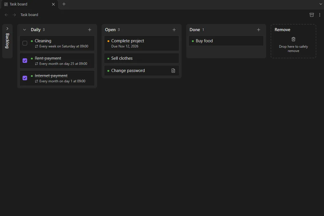
Task: Click the Internet payment task title
Action: (x=51, y=76)
